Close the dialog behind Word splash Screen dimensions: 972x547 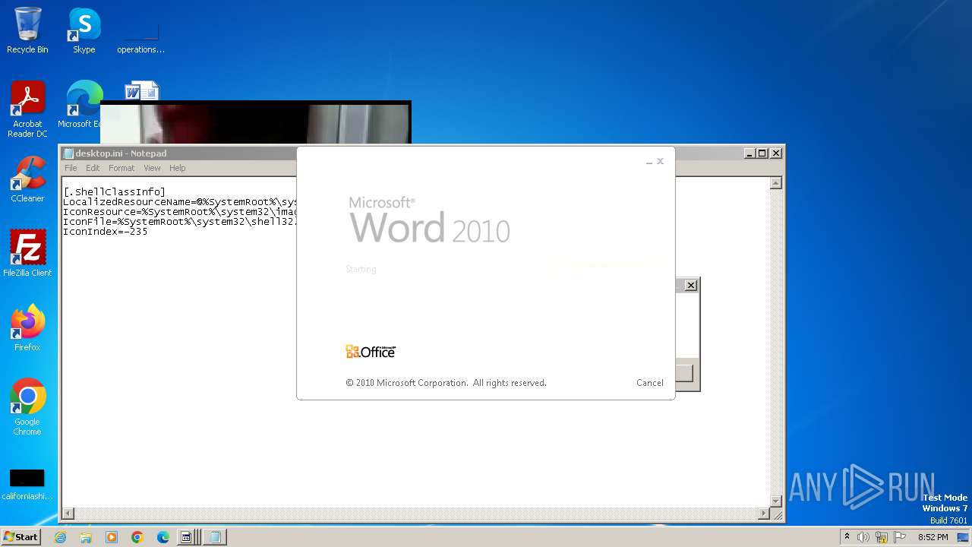pos(690,285)
